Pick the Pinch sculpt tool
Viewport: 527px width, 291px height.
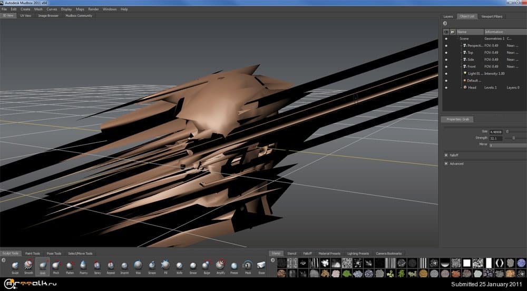pyautogui.click(x=56, y=265)
